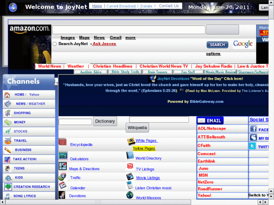Screen dimensions: 274x205
Task: Open the Ask Jeeves link
Action: pos(104,44)
